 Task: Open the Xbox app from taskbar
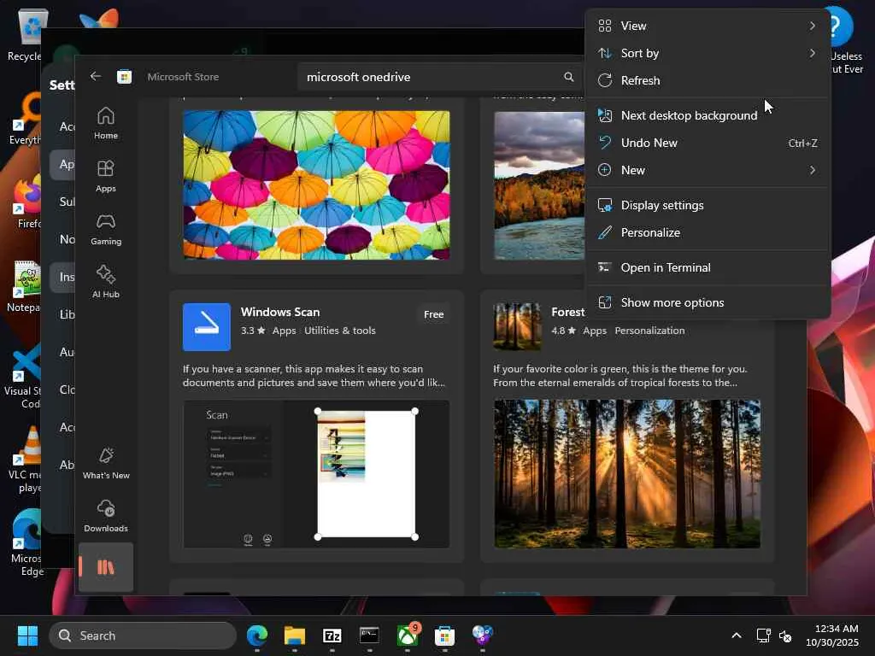coord(408,635)
